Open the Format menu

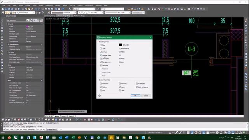click(28, 5)
